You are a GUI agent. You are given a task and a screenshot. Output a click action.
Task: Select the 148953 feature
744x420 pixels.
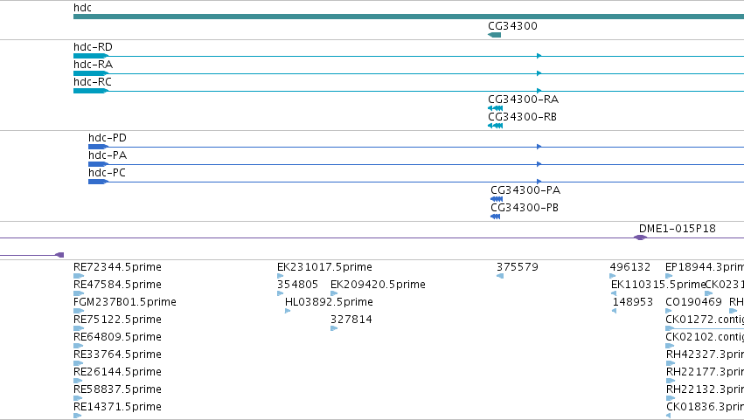point(614,311)
